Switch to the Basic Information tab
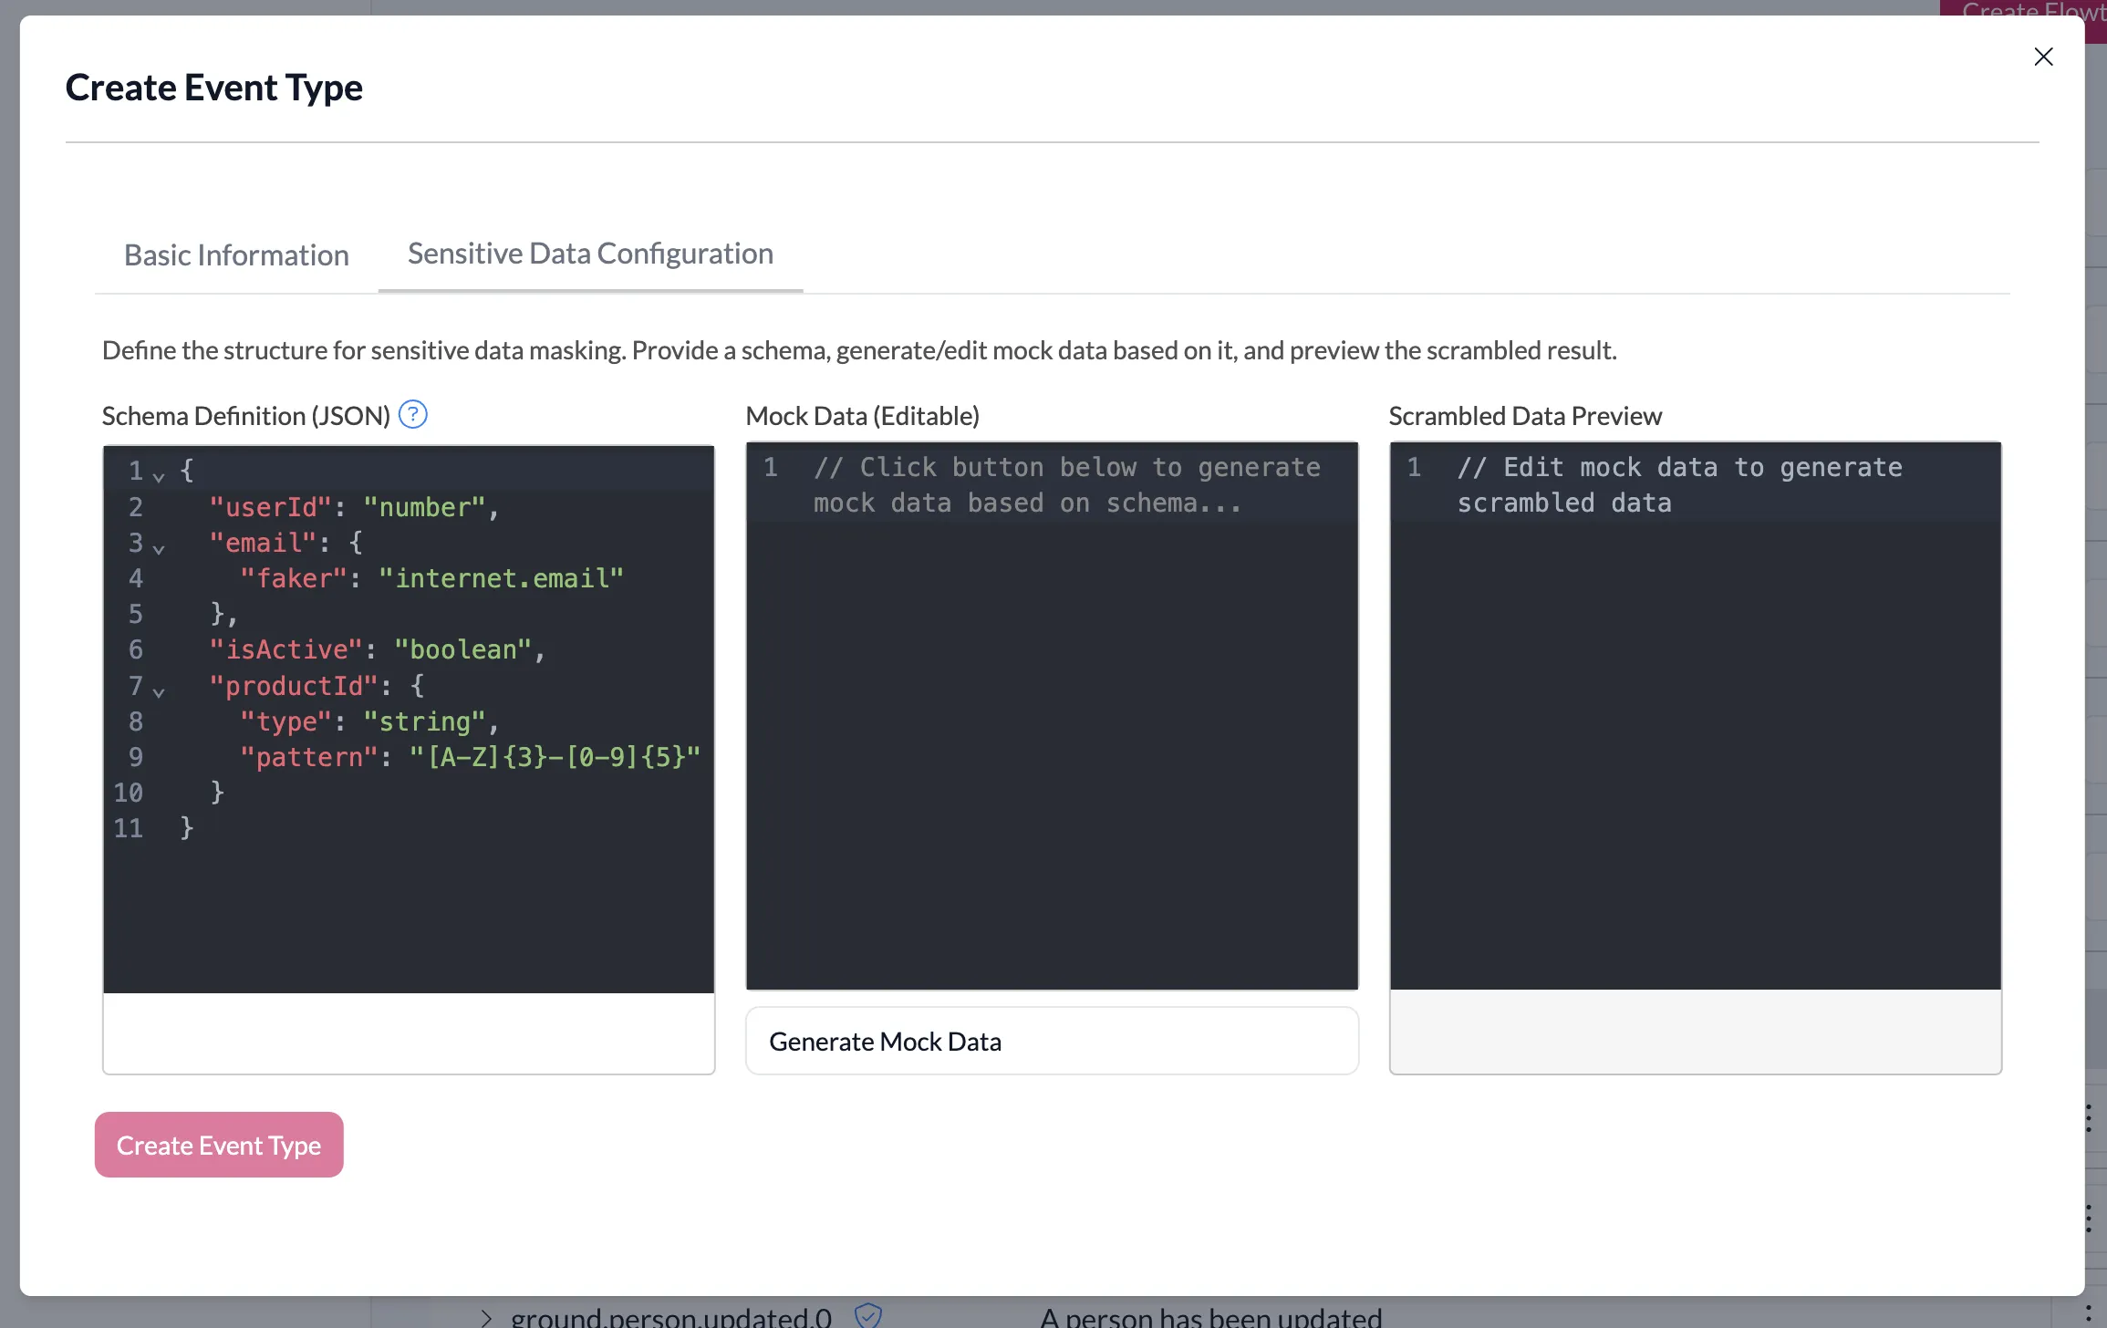This screenshot has height=1328, width=2107. [x=236, y=255]
